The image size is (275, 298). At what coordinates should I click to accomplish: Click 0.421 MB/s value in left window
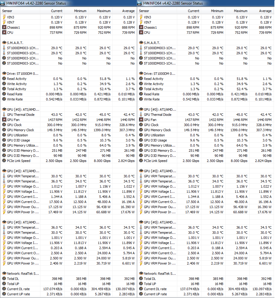tap(102, 94)
